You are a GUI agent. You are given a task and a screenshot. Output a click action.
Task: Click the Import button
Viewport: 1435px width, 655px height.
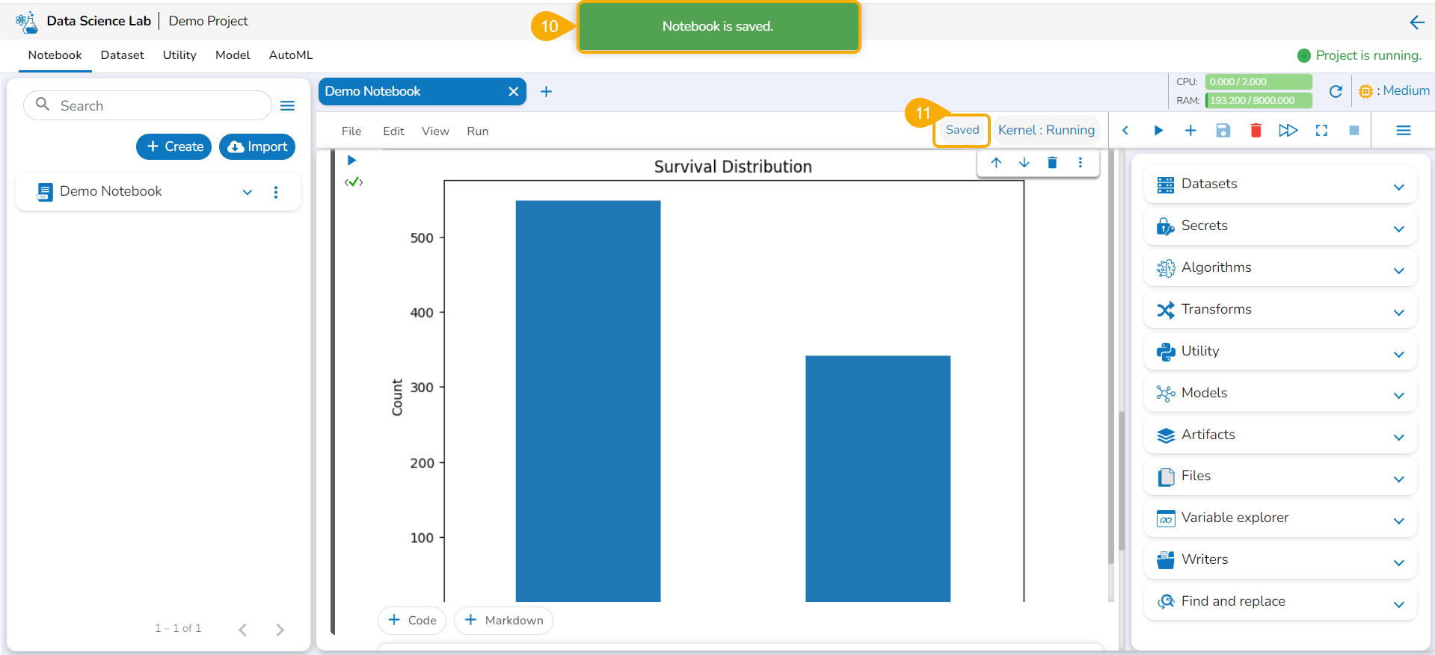257,147
